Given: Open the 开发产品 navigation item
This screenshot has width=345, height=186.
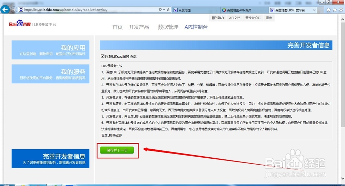Looking at the screenshot, I should click(x=139, y=27).
